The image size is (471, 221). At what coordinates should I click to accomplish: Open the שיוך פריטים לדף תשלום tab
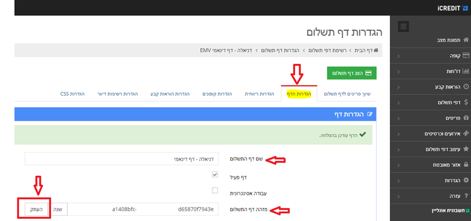tap(347, 94)
